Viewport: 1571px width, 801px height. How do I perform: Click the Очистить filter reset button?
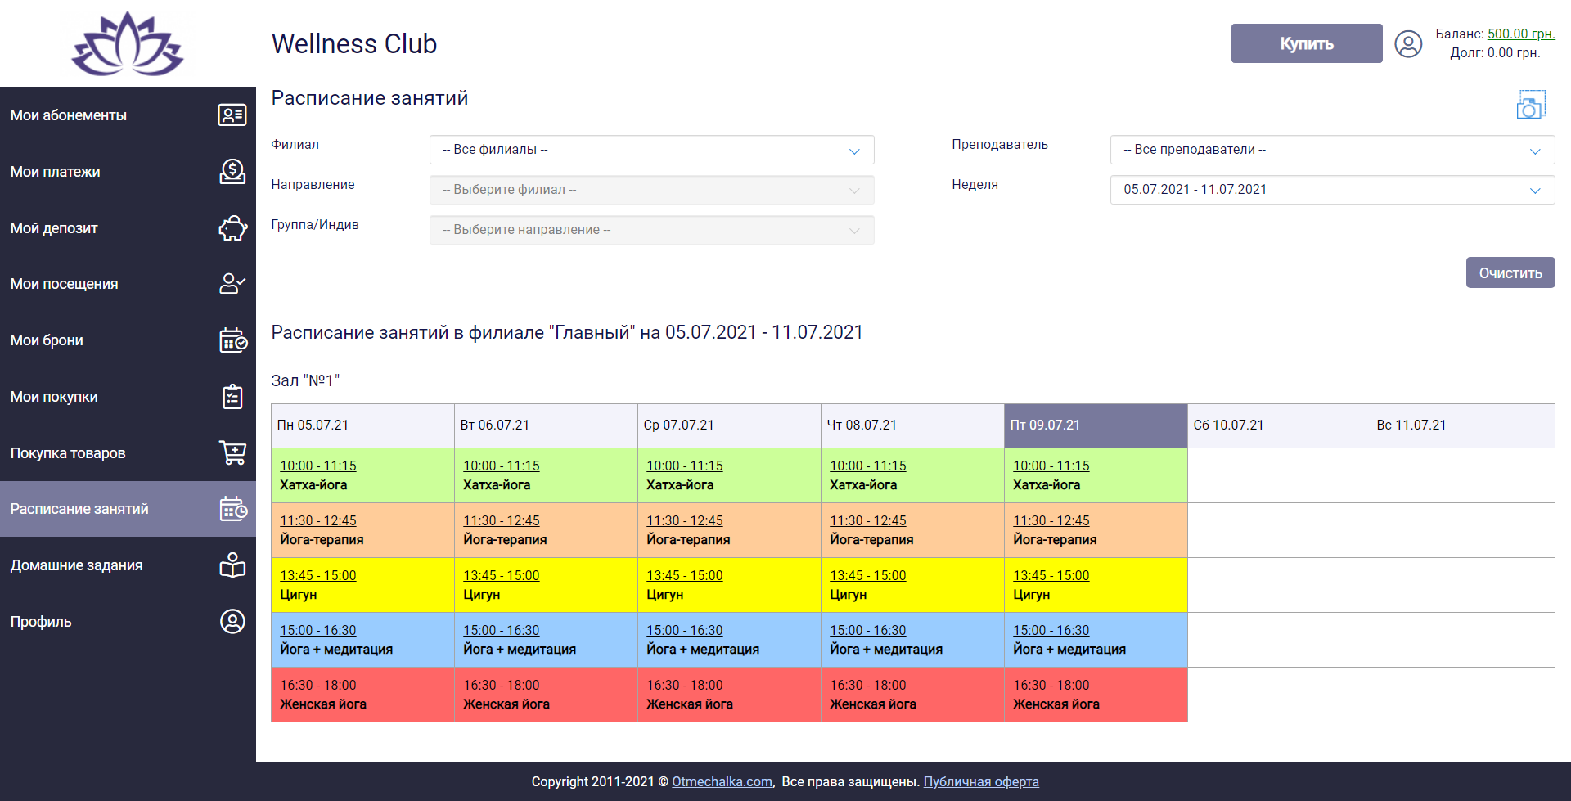[1510, 273]
